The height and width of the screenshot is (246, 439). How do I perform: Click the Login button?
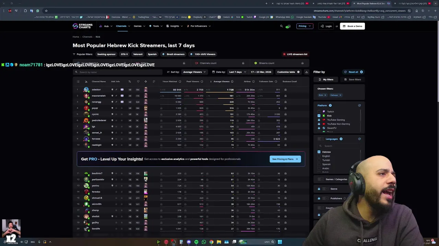point(326,26)
